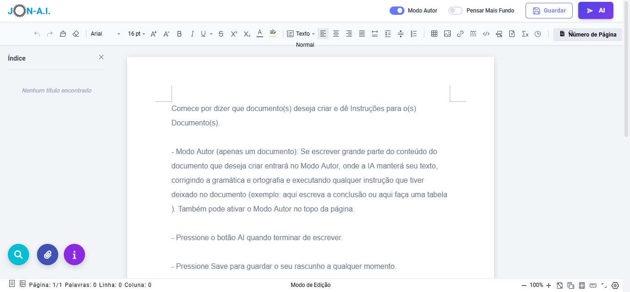The width and height of the screenshot is (630, 292).
Task: Undo the last action
Action: pyautogui.click(x=37, y=34)
